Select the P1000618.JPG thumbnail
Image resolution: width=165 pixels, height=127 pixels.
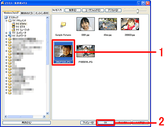pos(86,51)
